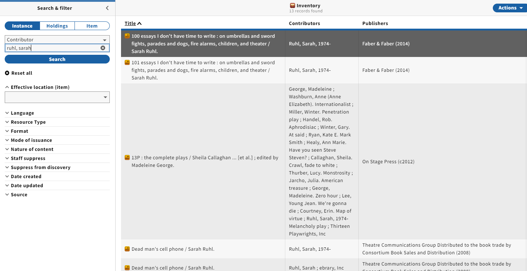Expand the Mode of issuance filter
The width and height of the screenshot is (527, 271).
pyautogui.click(x=29, y=140)
